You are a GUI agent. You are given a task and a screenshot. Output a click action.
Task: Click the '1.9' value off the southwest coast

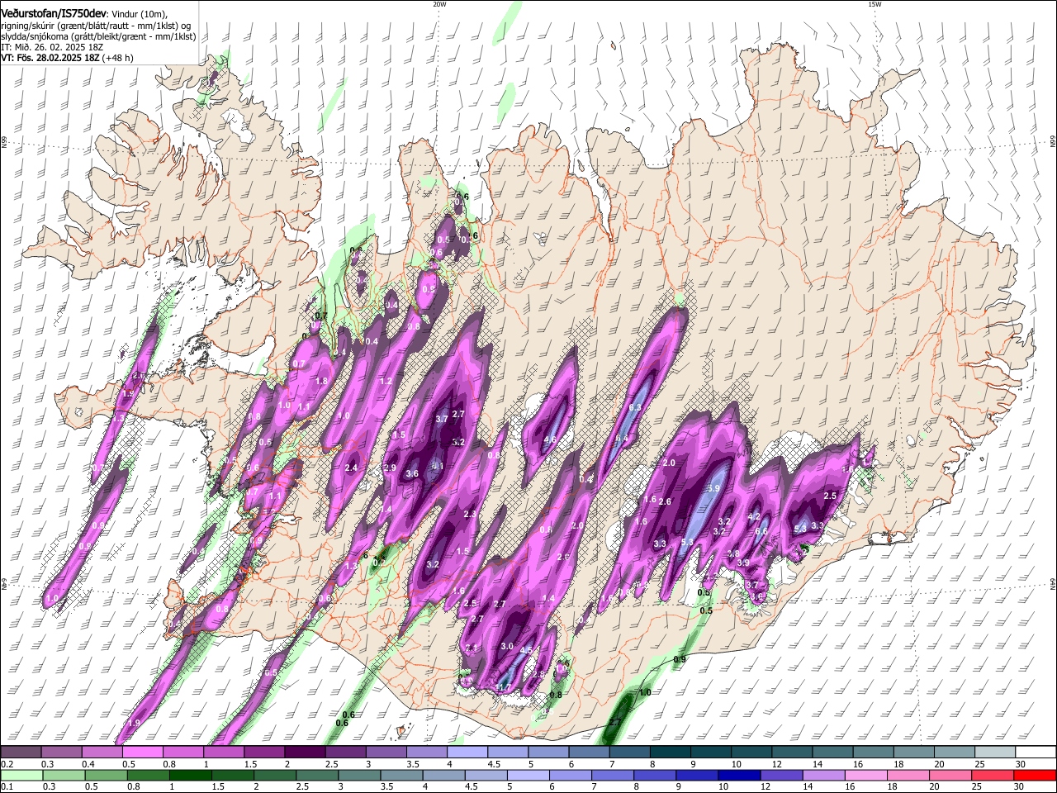click(x=134, y=723)
